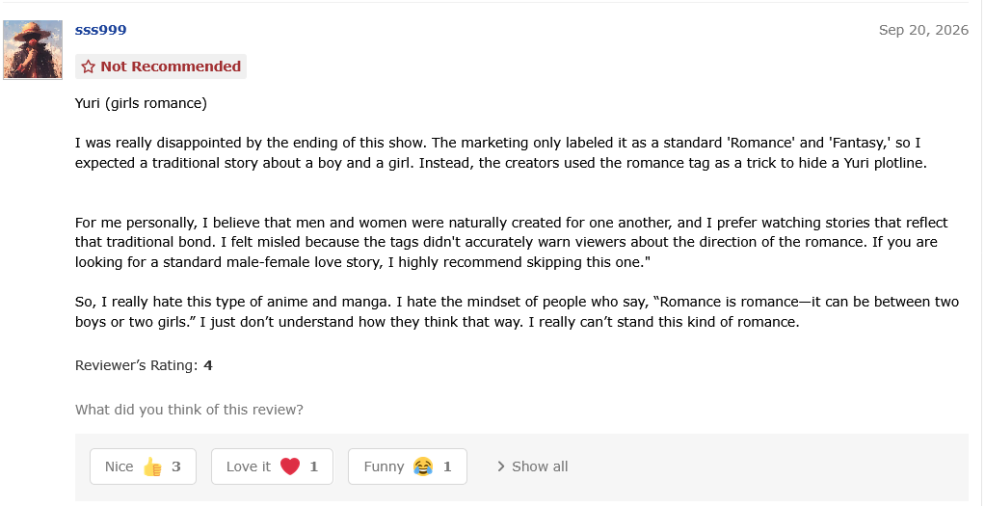Click the red heart icon on Love it

click(289, 466)
